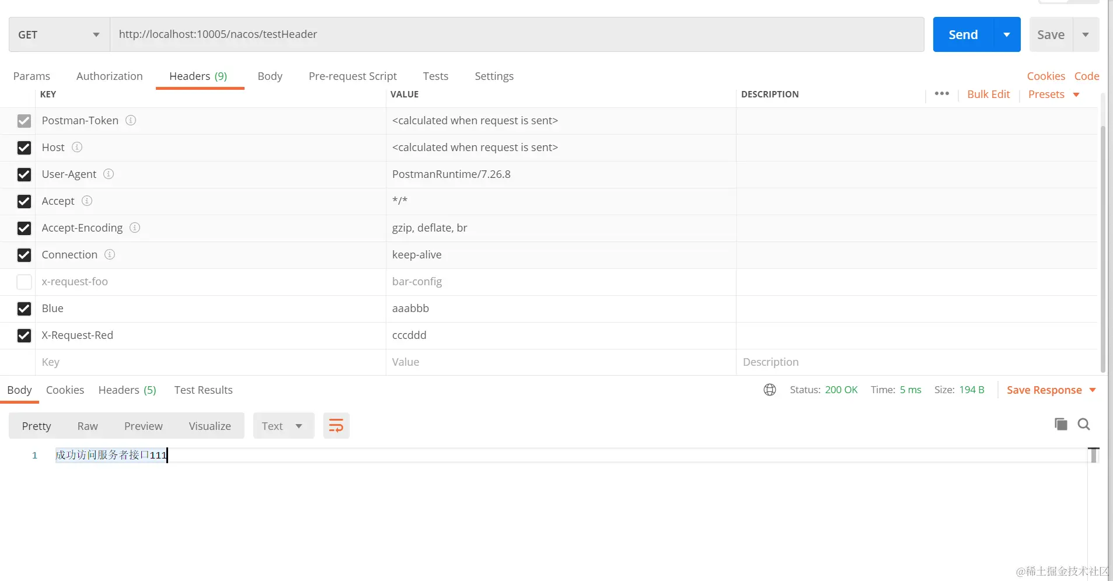
Task: Expand the Send button dropdown arrow
Action: point(1007,34)
